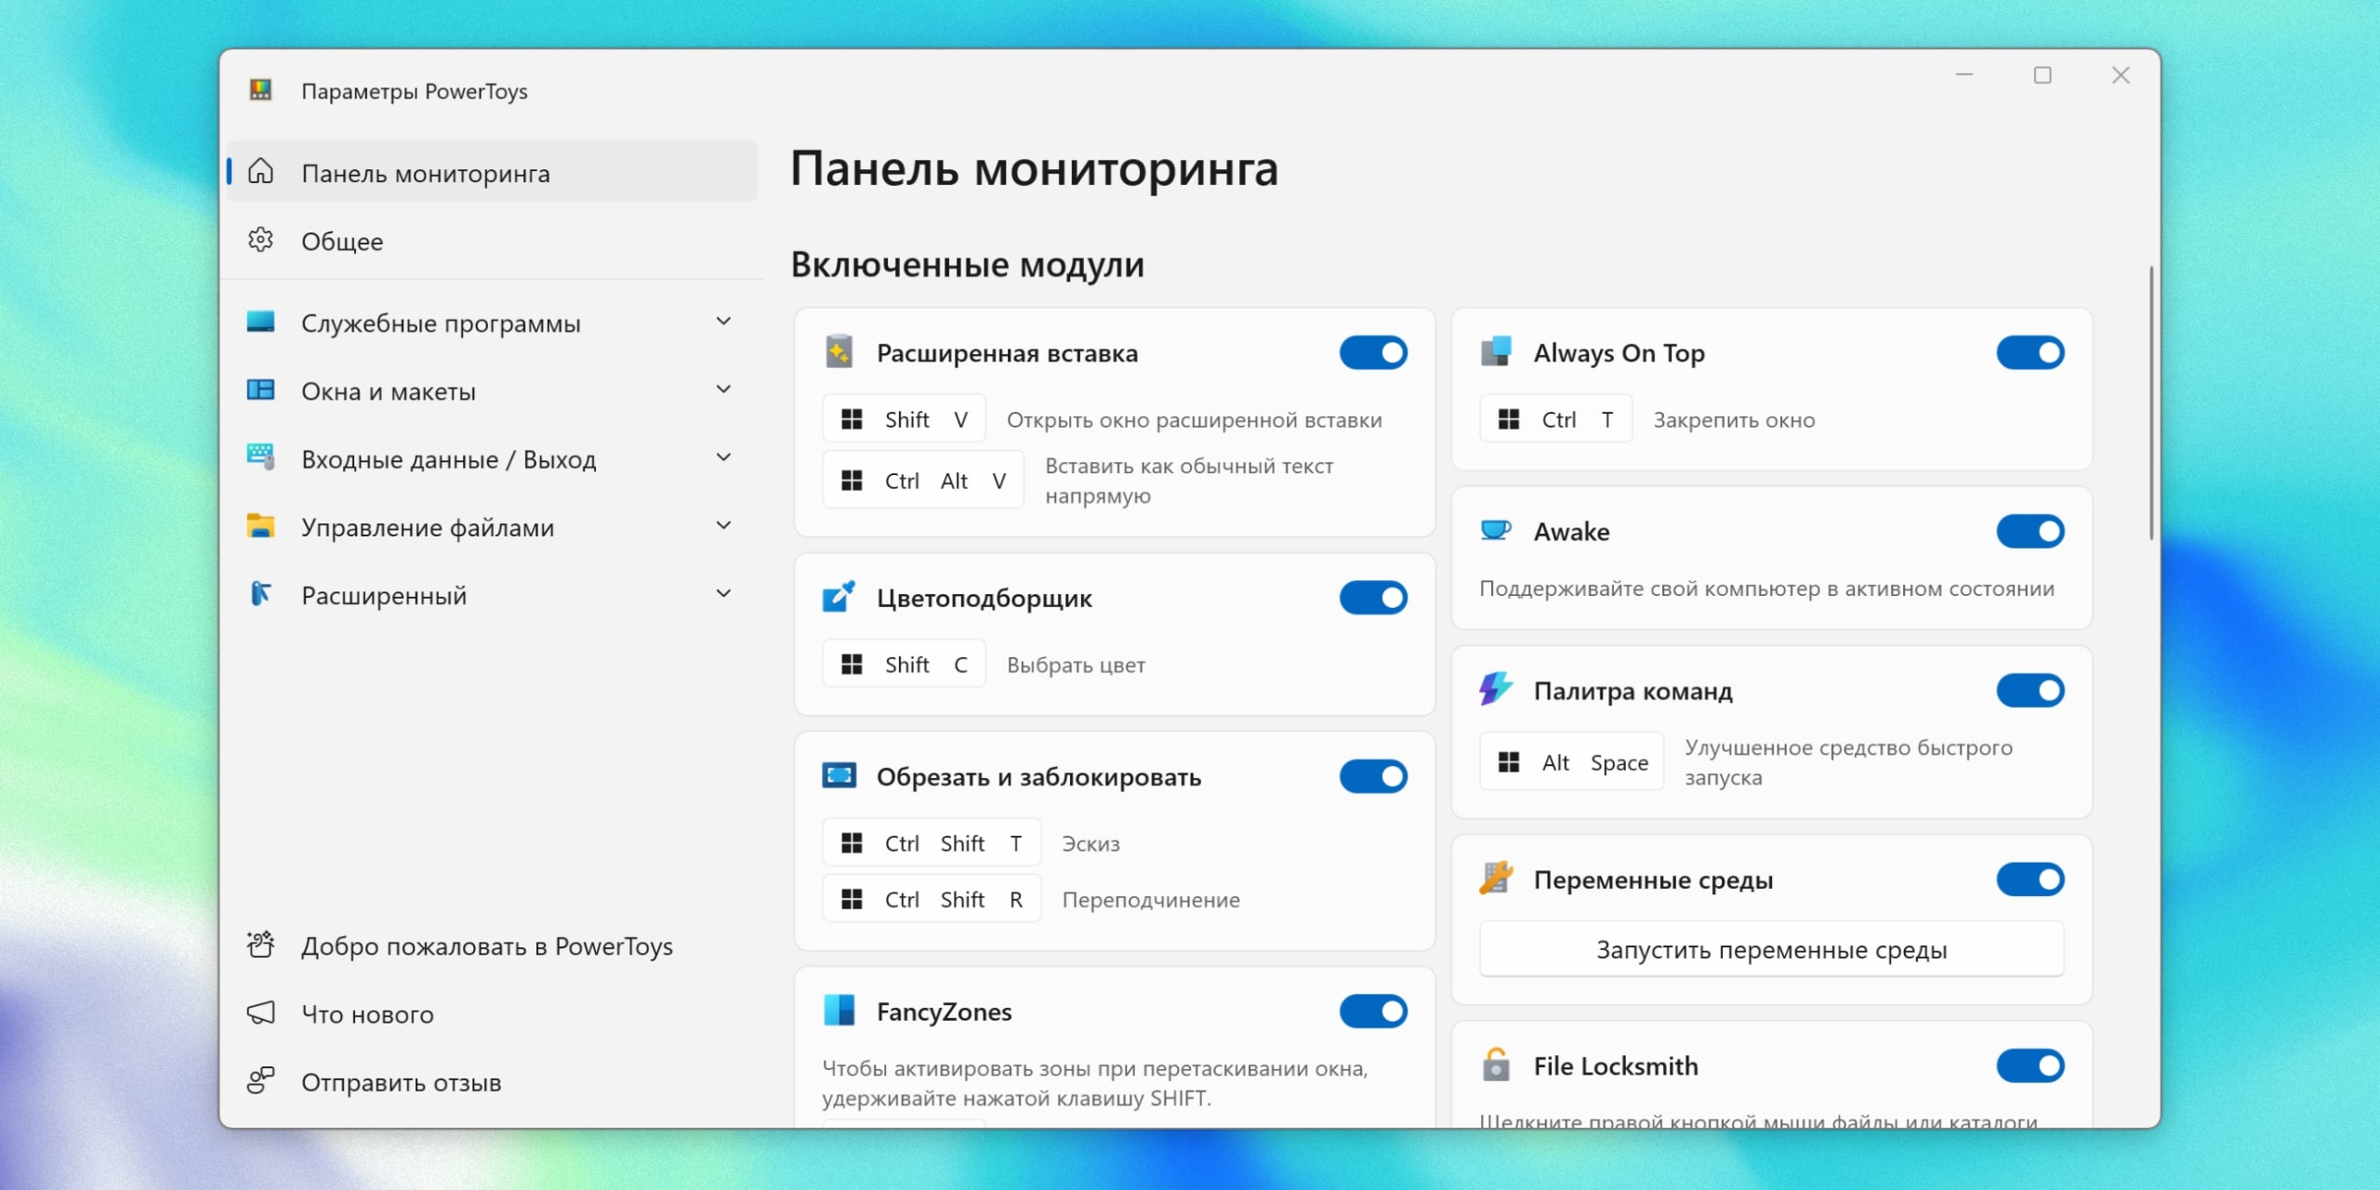Click the Служебные программы monitor icon
The height and width of the screenshot is (1190, 2380).
coord(260,322)
